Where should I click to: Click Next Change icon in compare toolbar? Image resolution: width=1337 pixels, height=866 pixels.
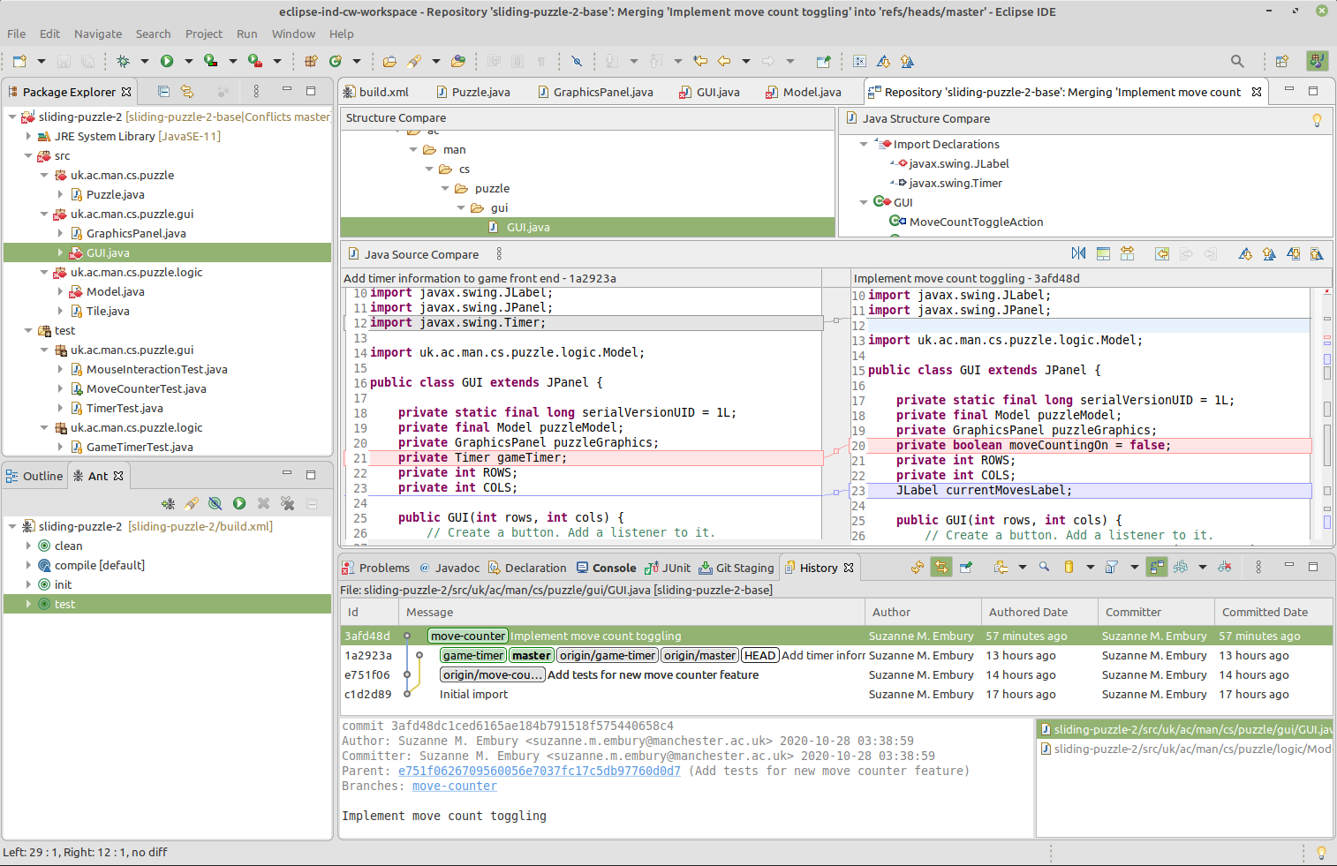[1293, 253]
